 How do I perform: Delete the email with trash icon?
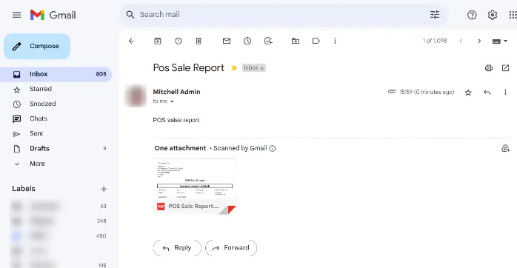tap(199, 41)
